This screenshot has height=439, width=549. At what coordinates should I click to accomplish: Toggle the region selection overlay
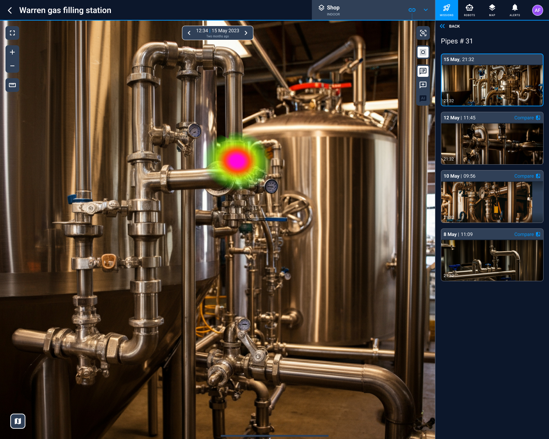tap(423, 52)
